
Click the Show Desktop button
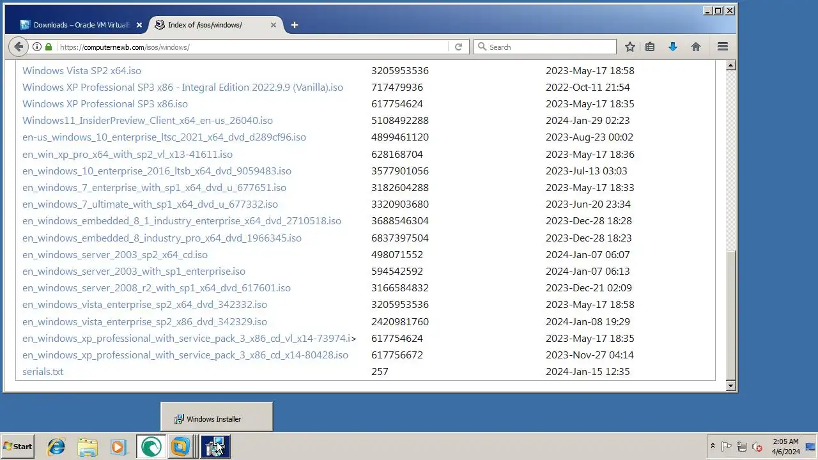pos(811,447)
